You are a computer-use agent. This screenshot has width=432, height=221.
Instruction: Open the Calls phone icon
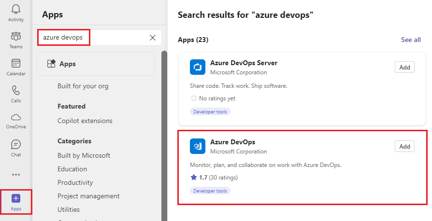coord(15,90)
